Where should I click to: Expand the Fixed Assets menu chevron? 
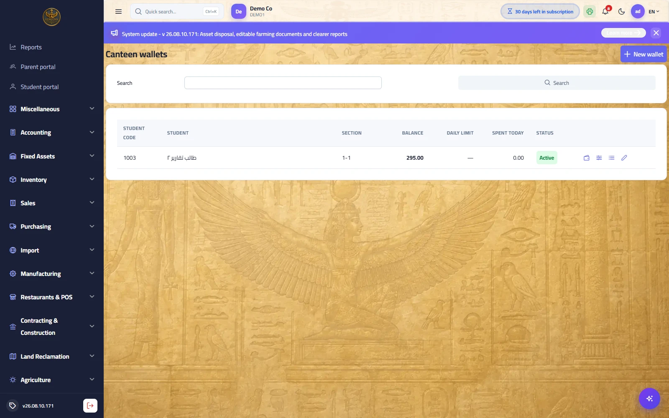coord(92,156)
